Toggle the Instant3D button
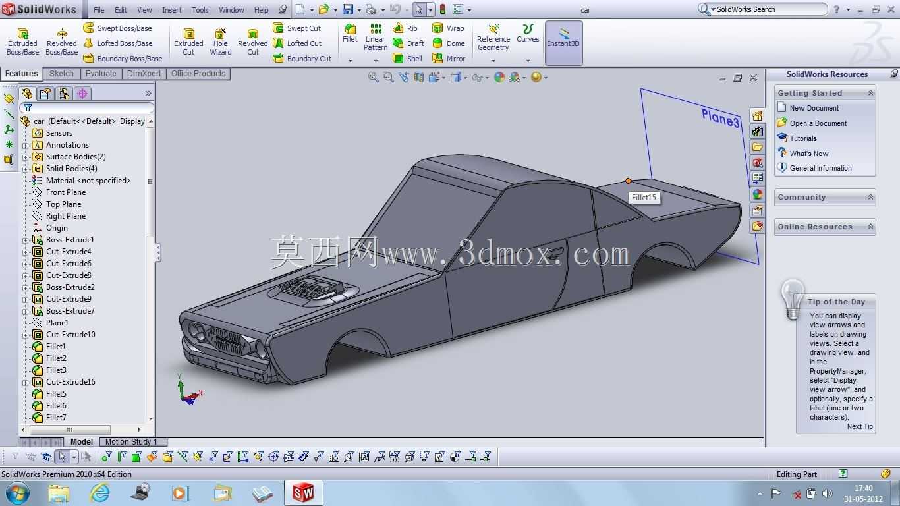This screenshot has height=506, width=900. [x=564, y=43]
